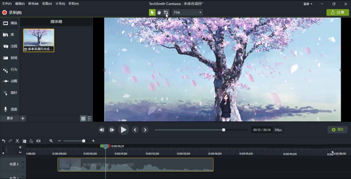351x179 pixels.
Task: Click the playback scrubber handle
Action: [x=223, y=130]
